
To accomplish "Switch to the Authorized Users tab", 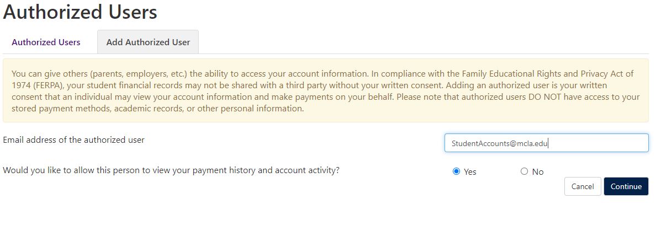I will (x=46, y=42).
